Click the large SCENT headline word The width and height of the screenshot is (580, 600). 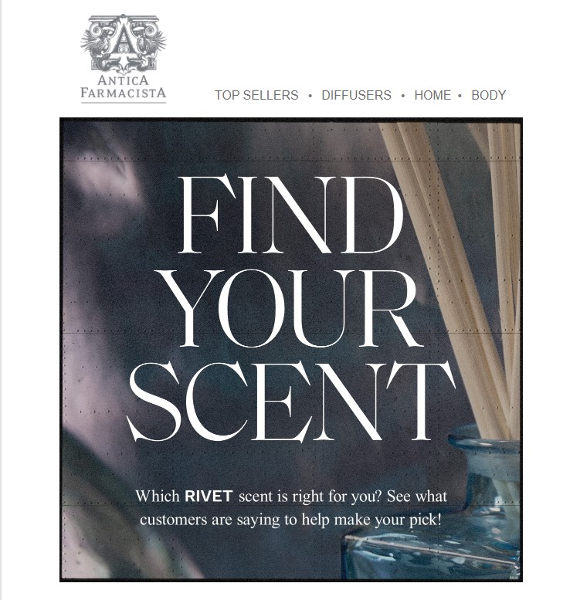tap(291, 401)
